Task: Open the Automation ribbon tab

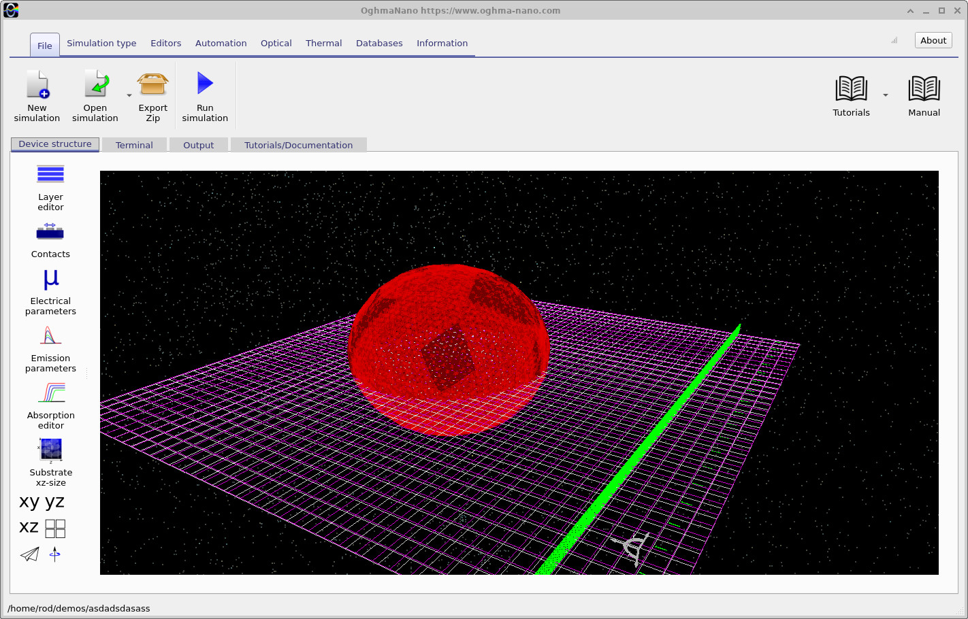Action: 221,43
